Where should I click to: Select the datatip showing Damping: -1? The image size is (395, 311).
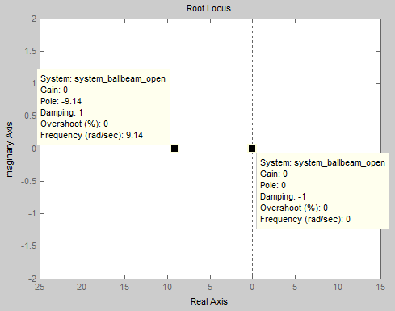tap(323, 191)
